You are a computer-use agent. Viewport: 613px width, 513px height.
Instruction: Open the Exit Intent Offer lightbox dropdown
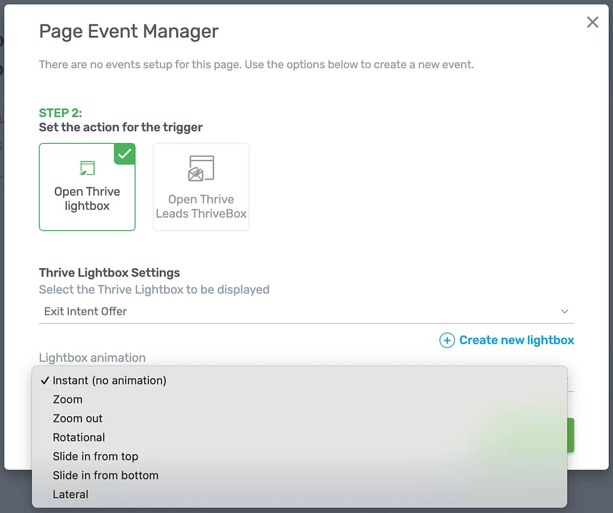coord(306,312)
